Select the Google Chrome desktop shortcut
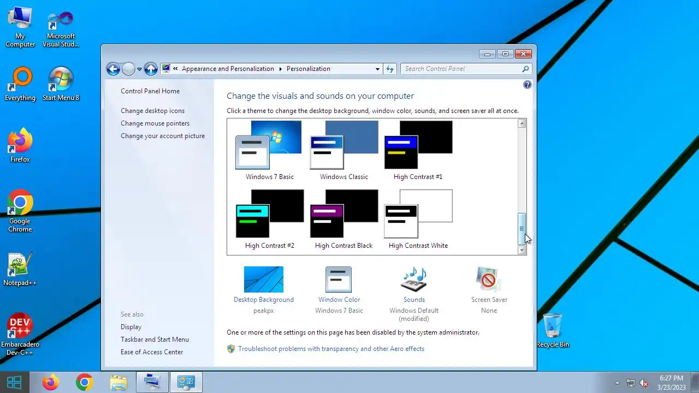699x393 pixels. click(20, 211)
